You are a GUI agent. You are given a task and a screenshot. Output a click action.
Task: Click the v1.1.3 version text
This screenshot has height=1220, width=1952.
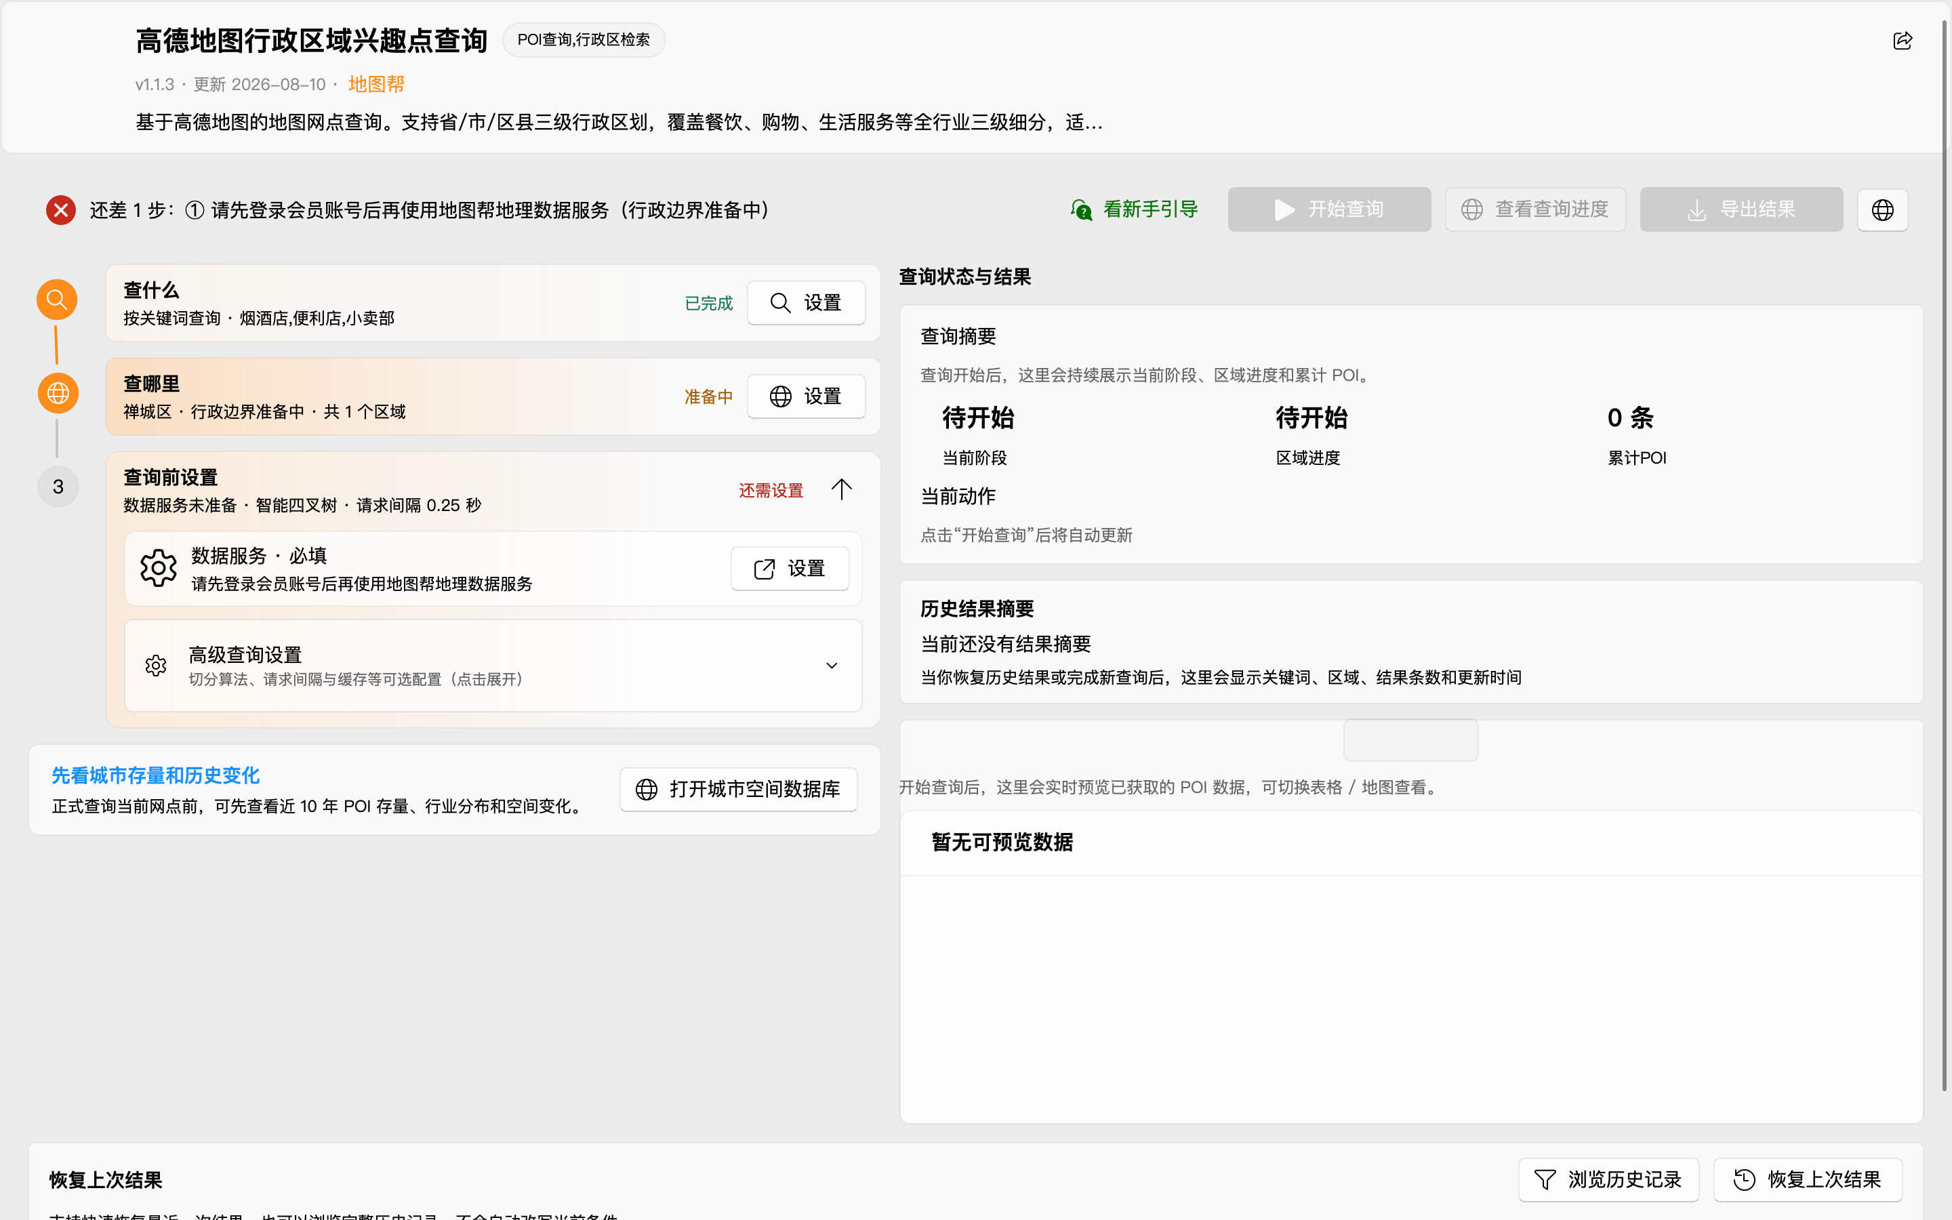tap(155, 85)
